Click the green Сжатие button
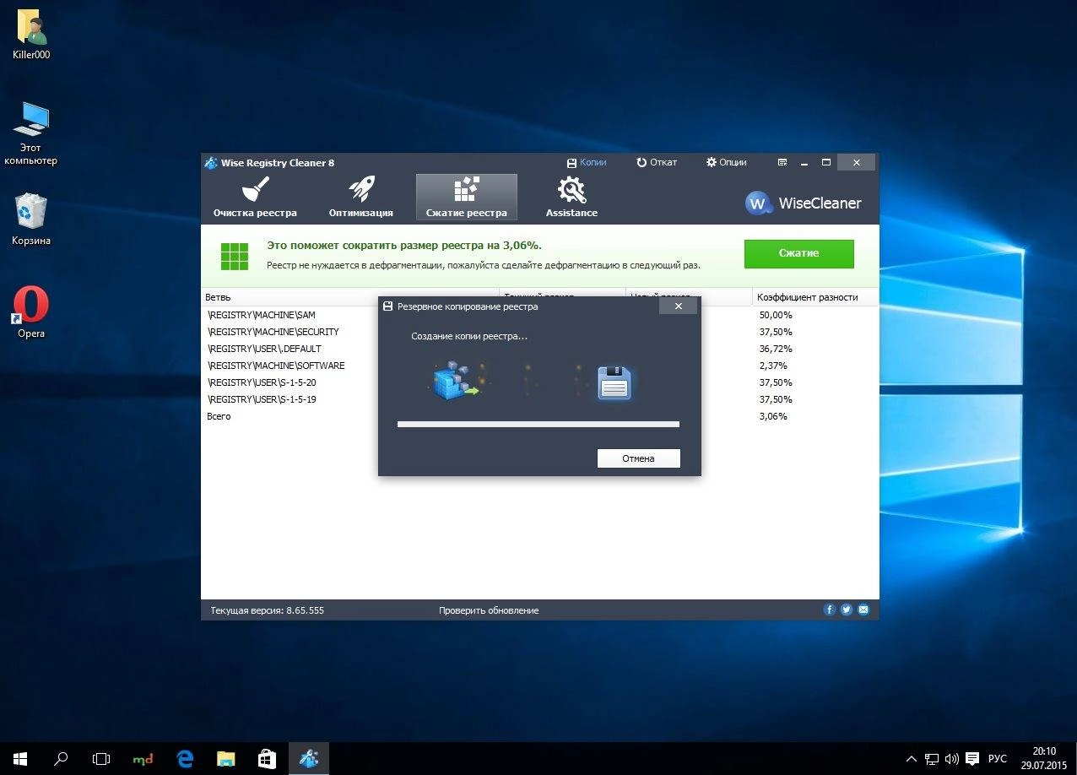The image size is (1077, 775). click(x=798, y=253)
